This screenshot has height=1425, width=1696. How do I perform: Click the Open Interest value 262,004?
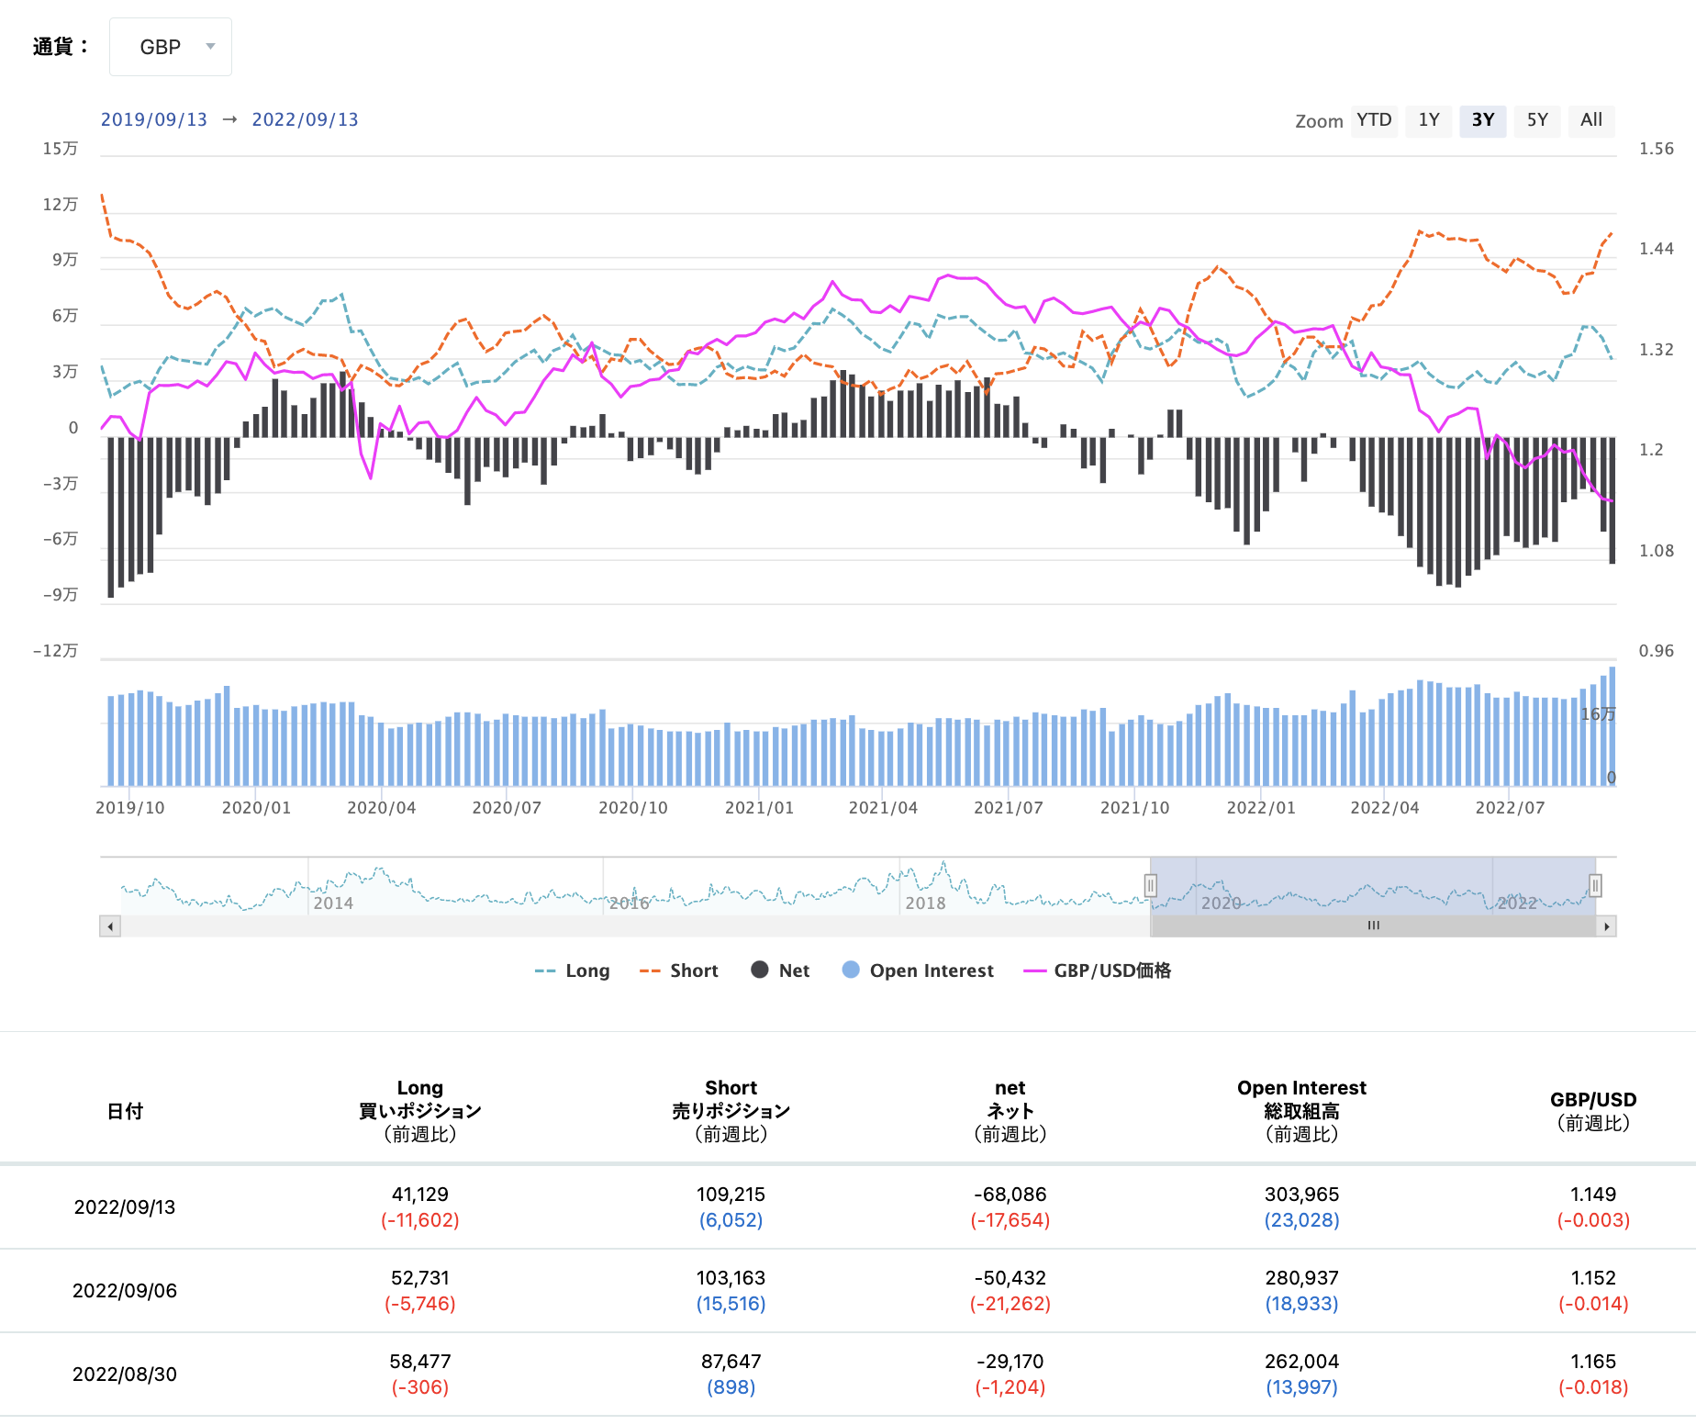(1302, 1363)
